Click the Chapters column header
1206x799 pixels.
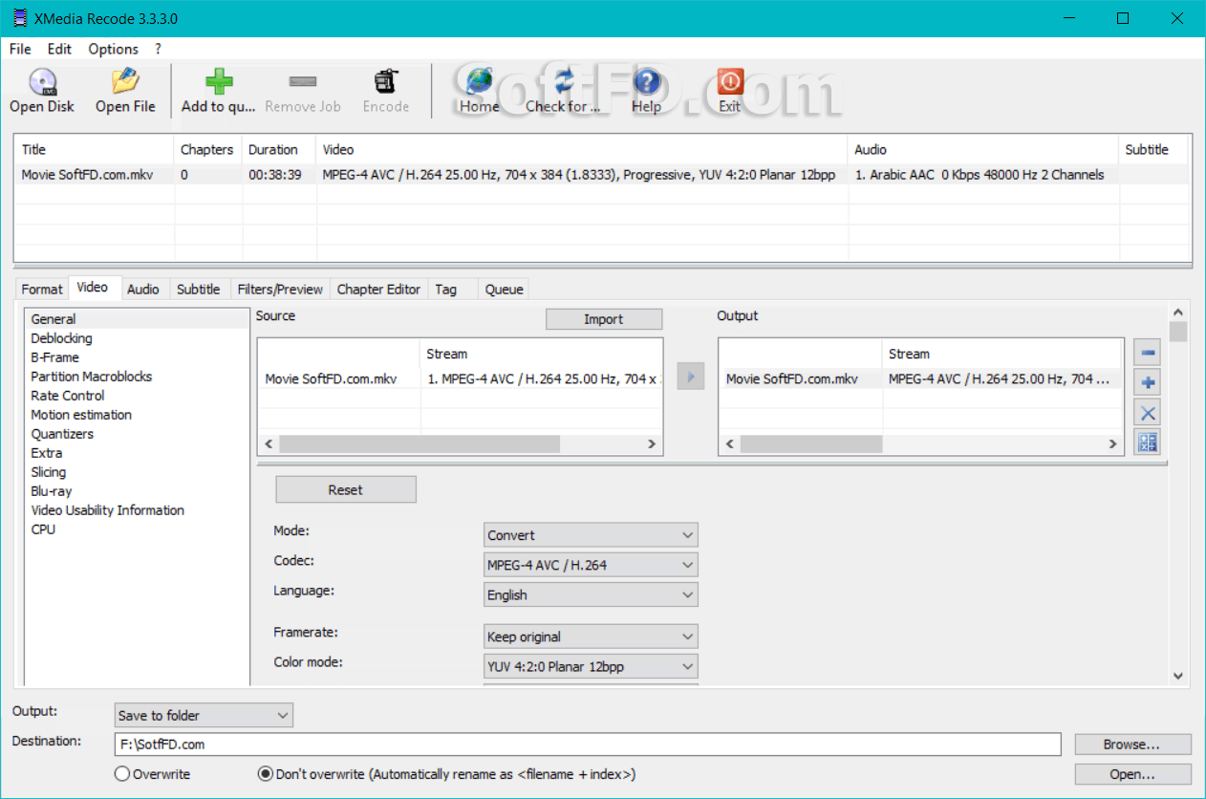tap(207, 150)
